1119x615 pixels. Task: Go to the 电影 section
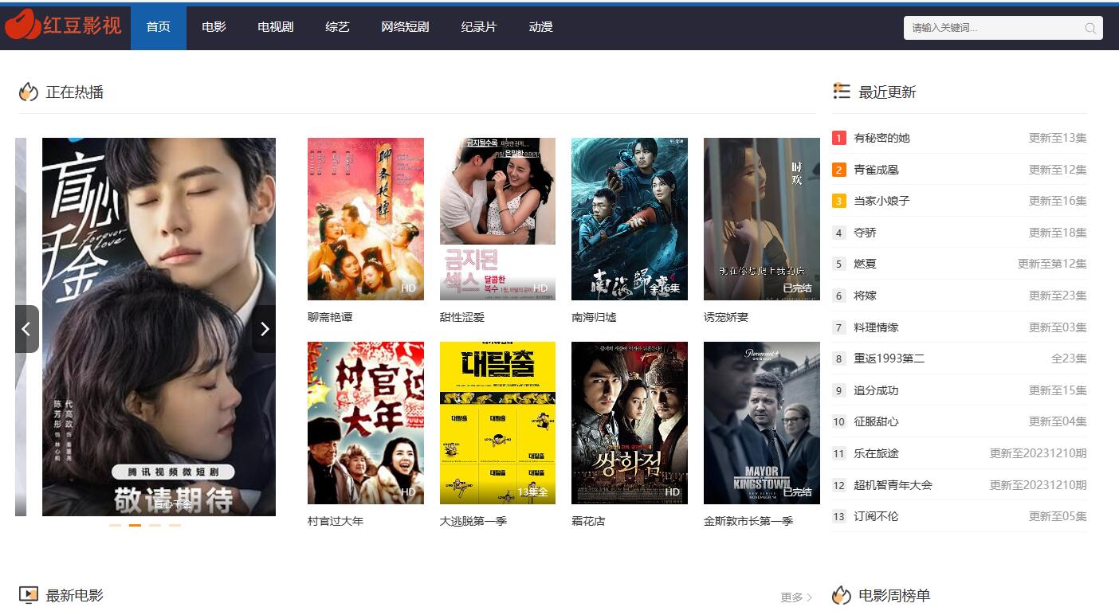[214, 27]
